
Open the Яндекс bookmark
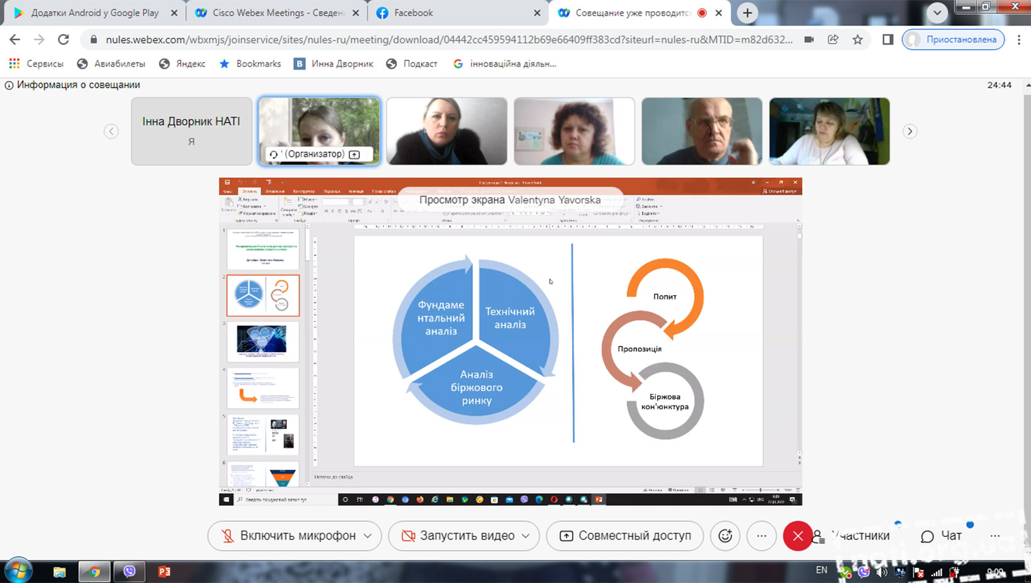tap(182, 64)
